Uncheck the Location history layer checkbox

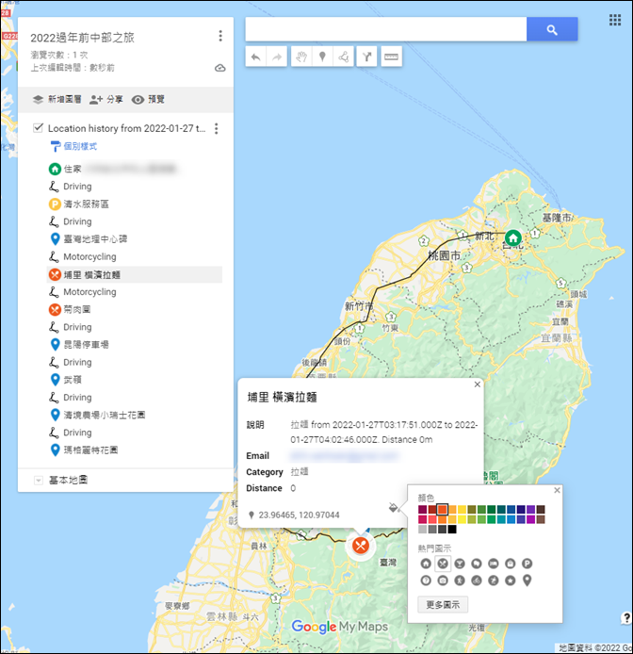(38, 127)
